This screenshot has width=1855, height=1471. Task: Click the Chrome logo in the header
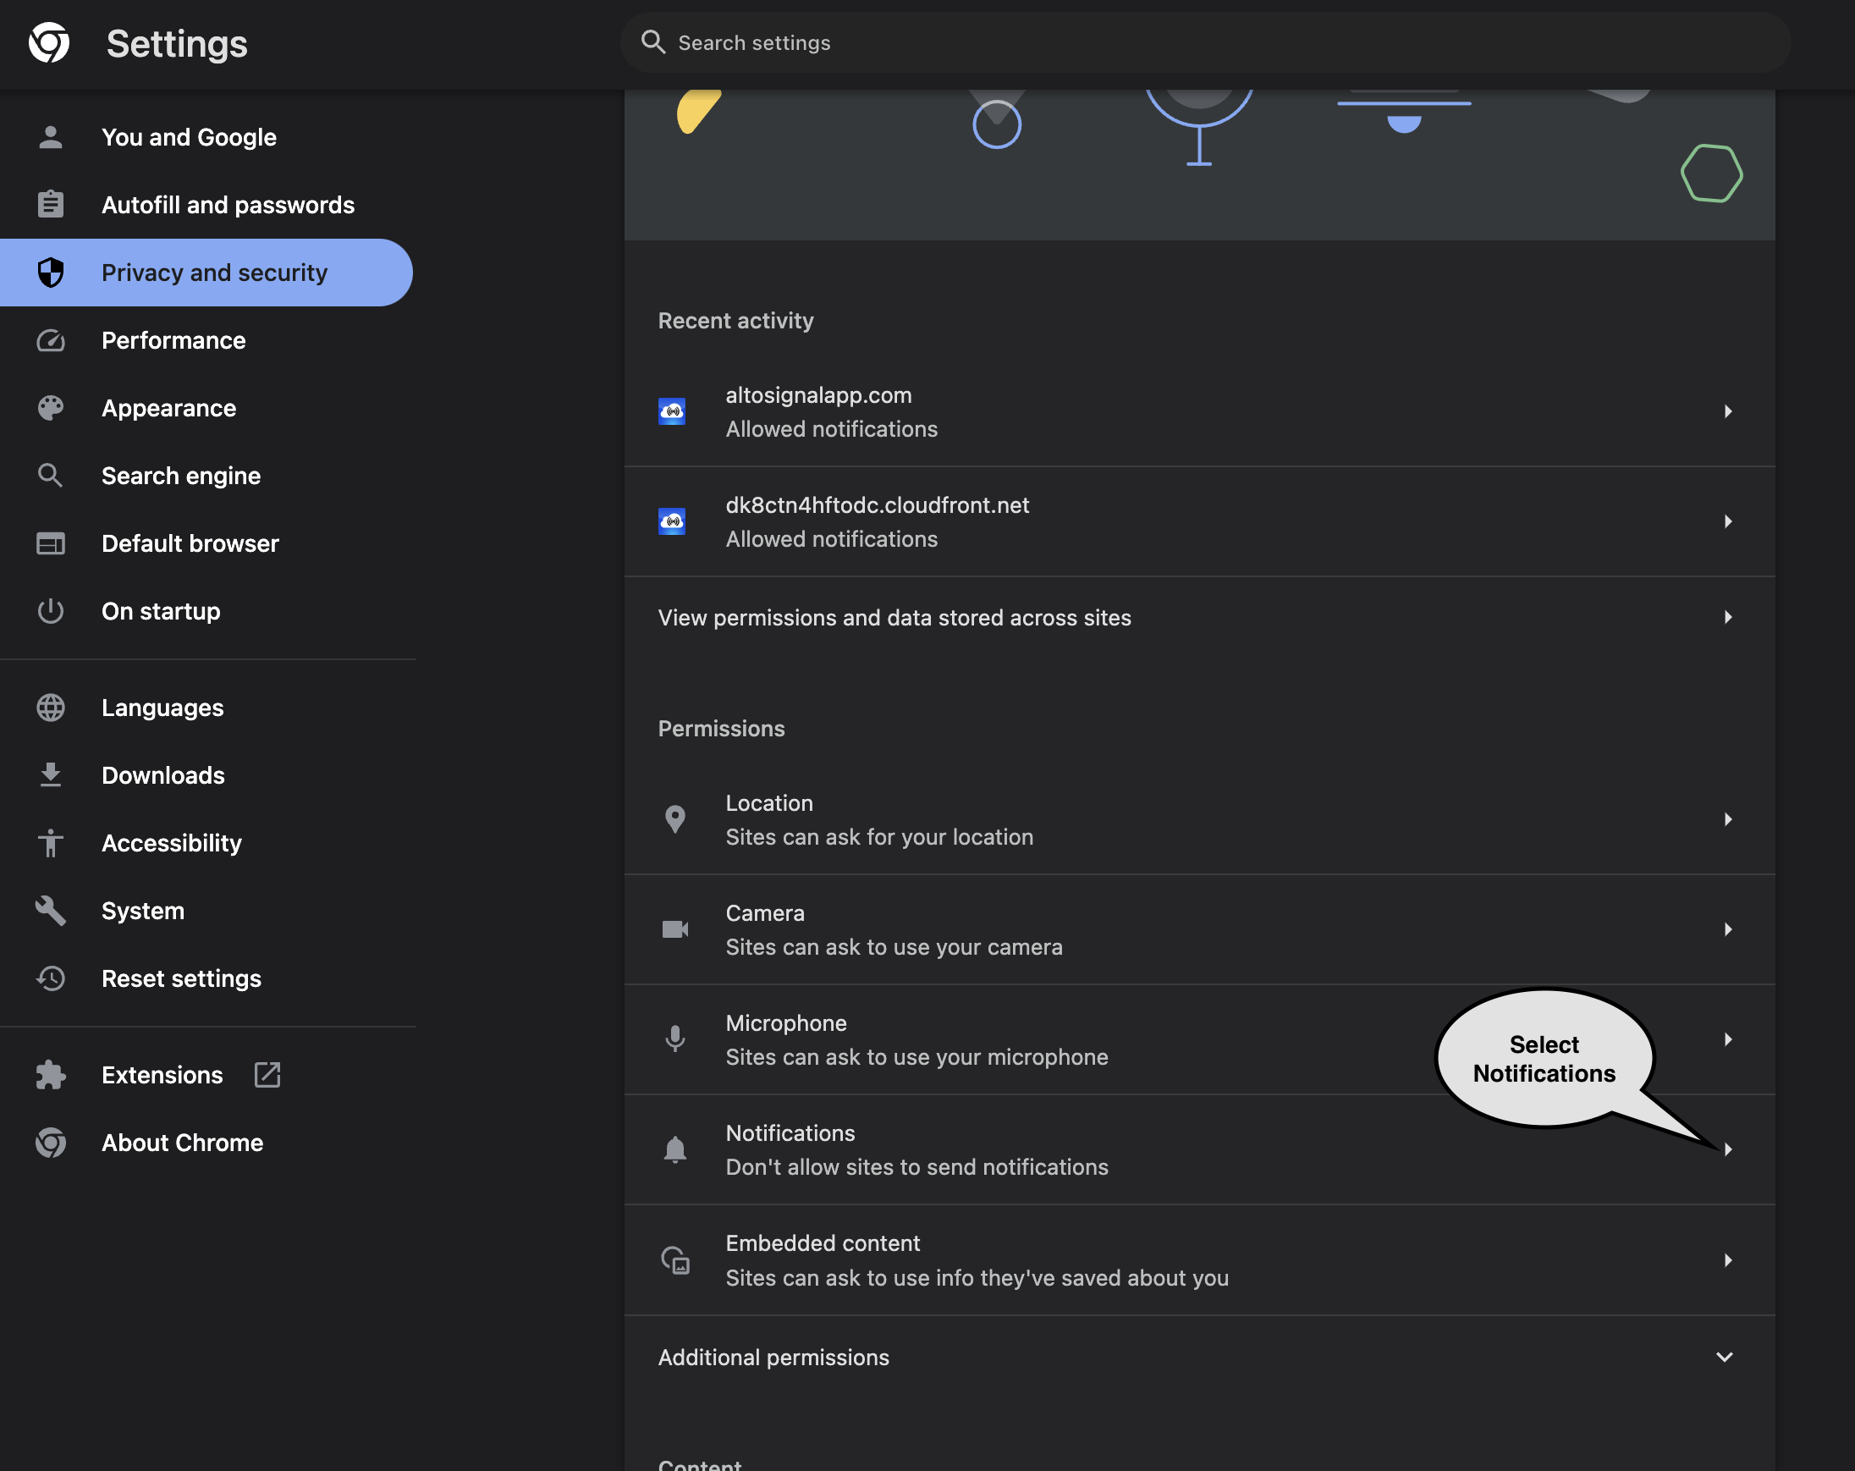click(x=49, y=43)
